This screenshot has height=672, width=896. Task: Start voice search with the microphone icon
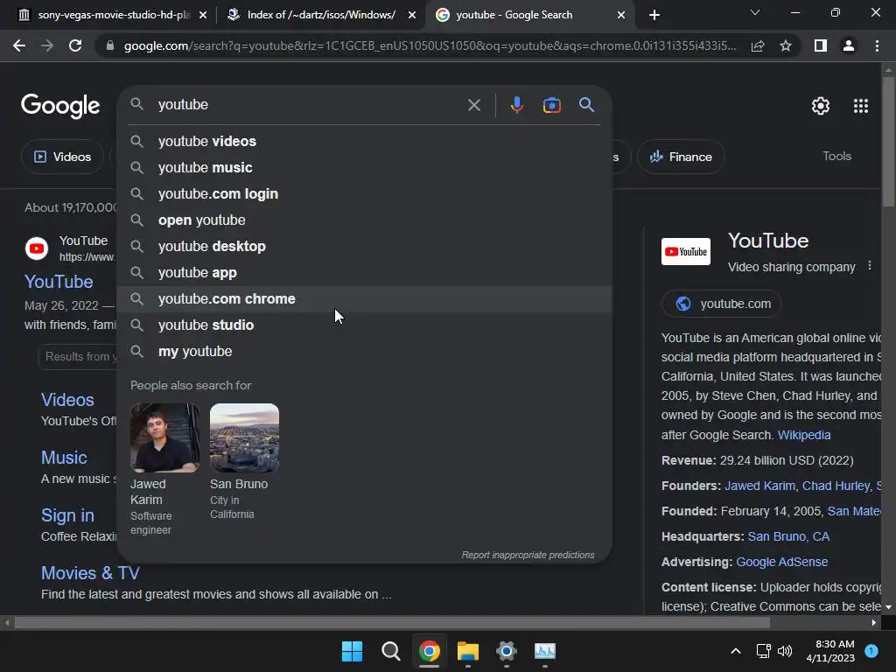pyautogui.click(x=516, y=105)
